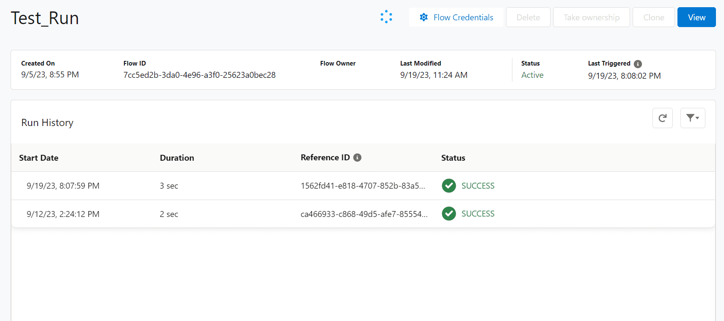
Task: Click the Clone button
Action: [x=654, y=17]
